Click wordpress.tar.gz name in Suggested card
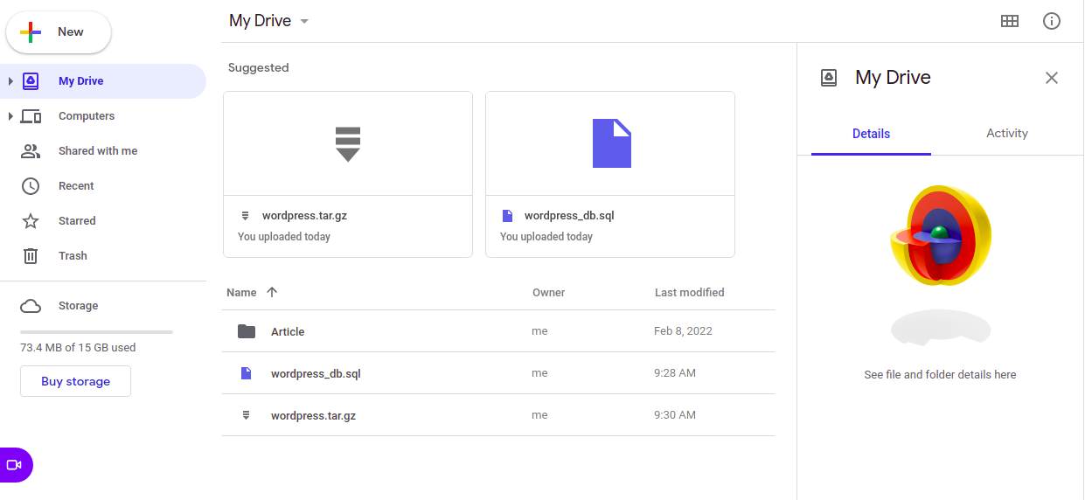Screen dimensions: 1085x500 tap(304, 216)
